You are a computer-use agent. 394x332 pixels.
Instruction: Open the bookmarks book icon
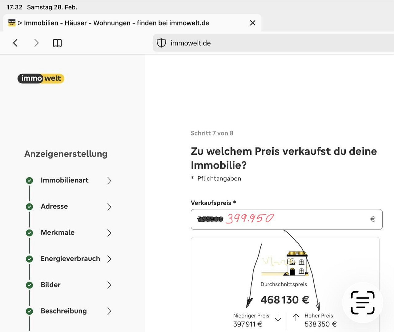(x=57, y=43)
